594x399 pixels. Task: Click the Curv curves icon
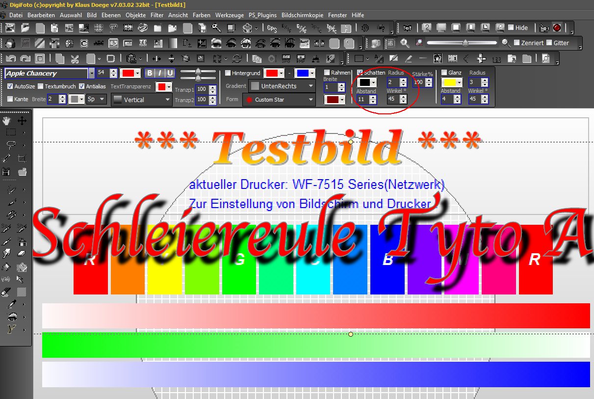pos(25,43)
